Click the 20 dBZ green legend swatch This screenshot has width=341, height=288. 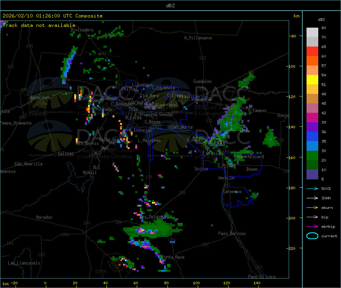tap(312, 155)
